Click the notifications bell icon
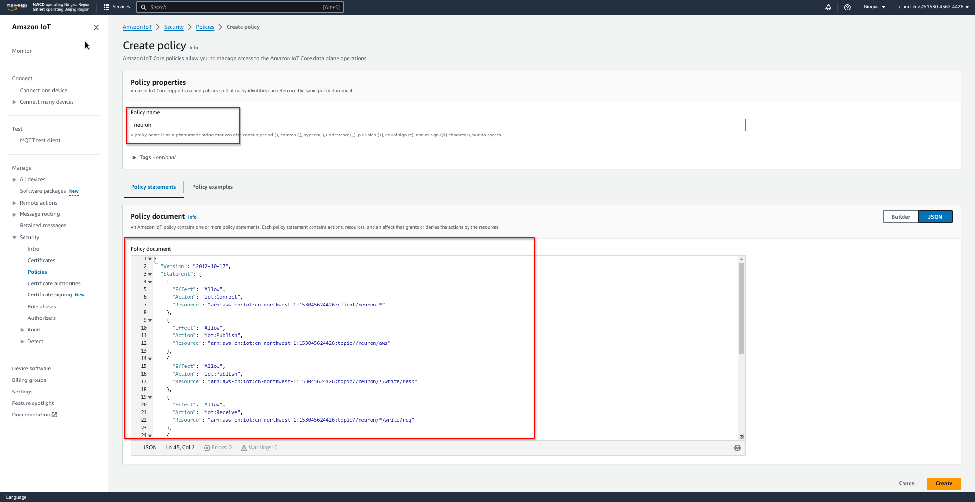The image size is (975, 502). pyautogui.click(x=829, y=7)
